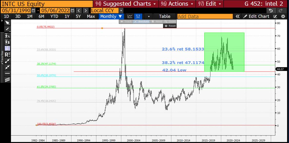Select the extended line with points tool

point(7,67)
